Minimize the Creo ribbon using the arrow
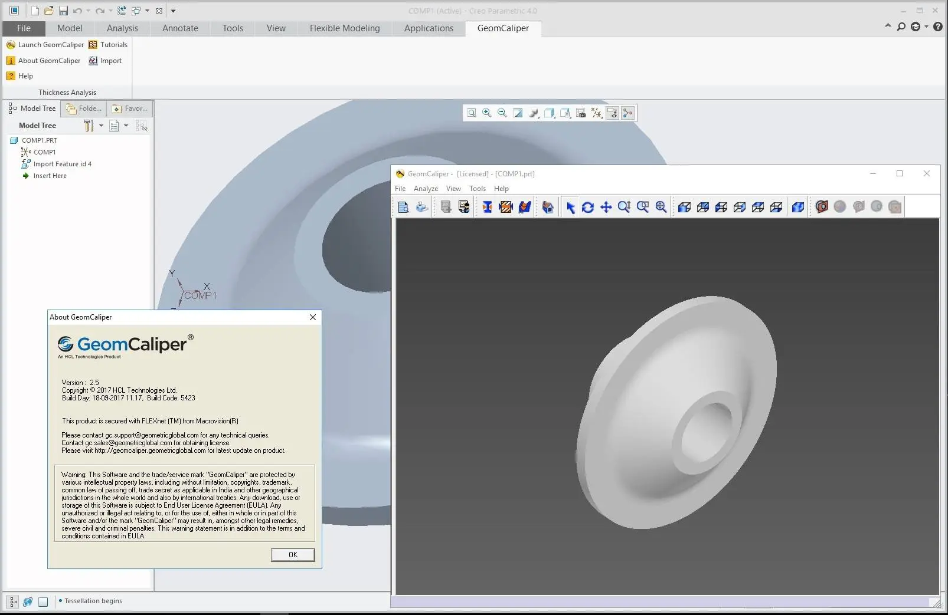This screenshot has height=615, width=948. [888, 27]
